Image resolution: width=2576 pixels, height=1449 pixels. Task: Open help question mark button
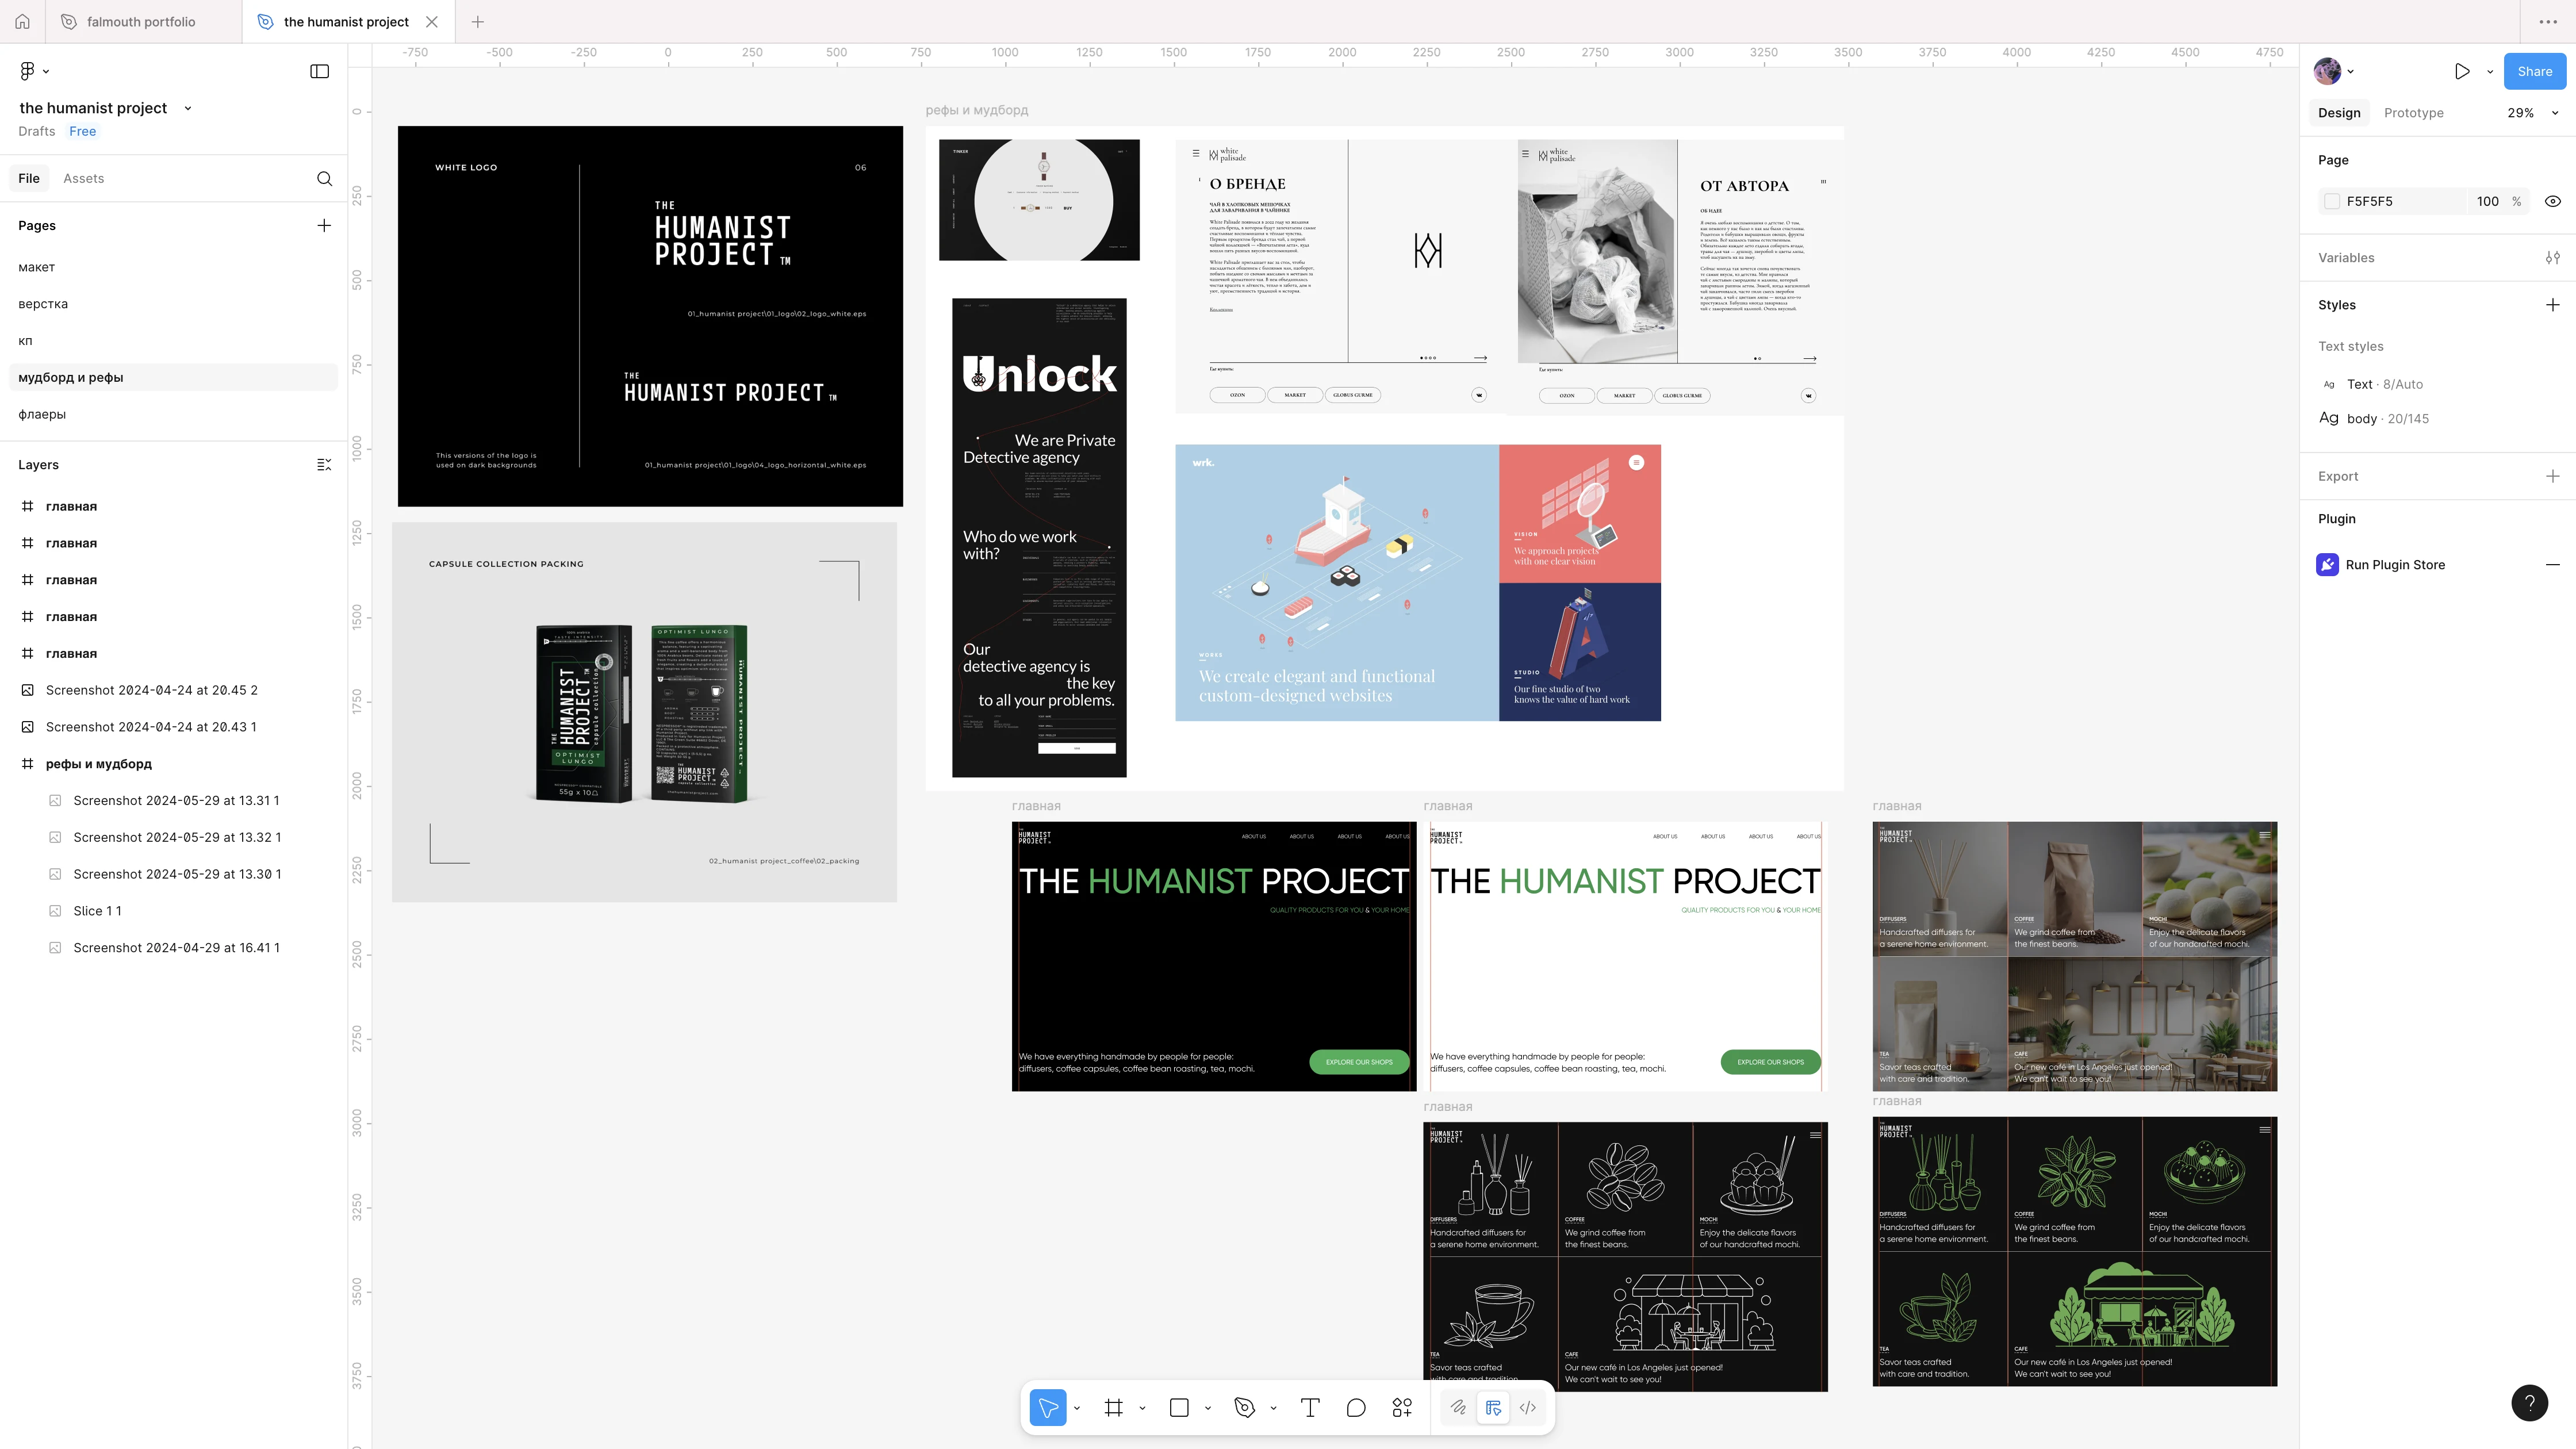coord(2529,1402)
